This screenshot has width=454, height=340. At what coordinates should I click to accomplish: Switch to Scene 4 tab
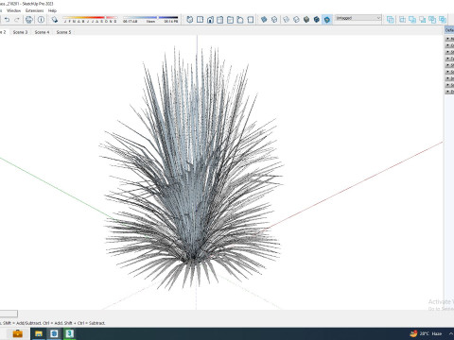(x=42, y=32)
